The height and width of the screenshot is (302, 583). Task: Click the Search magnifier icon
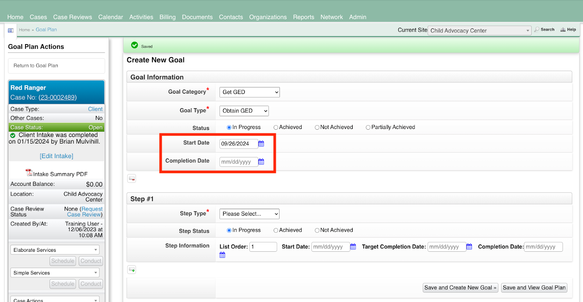click(x=537, y=30)
